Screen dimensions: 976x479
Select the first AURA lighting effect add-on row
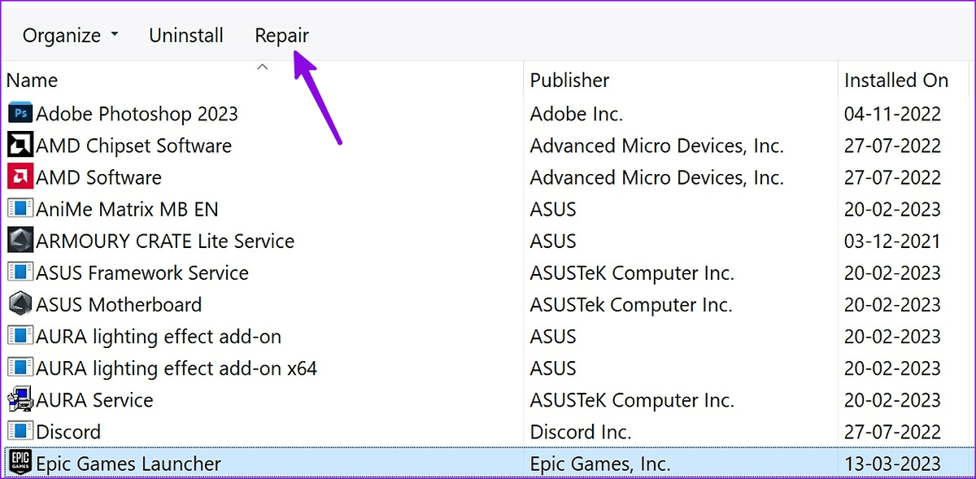(x=159, y=336)
